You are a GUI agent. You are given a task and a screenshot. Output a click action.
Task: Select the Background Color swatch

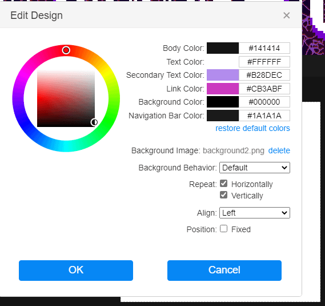223,102
